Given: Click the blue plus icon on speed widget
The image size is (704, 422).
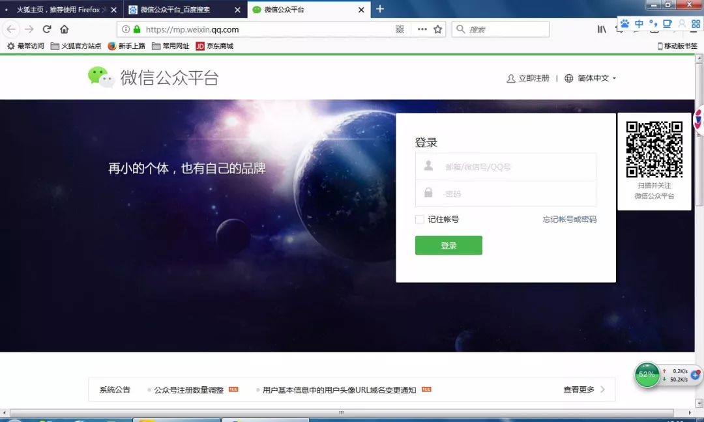Looking at the screenshot, I should [696, 374].
